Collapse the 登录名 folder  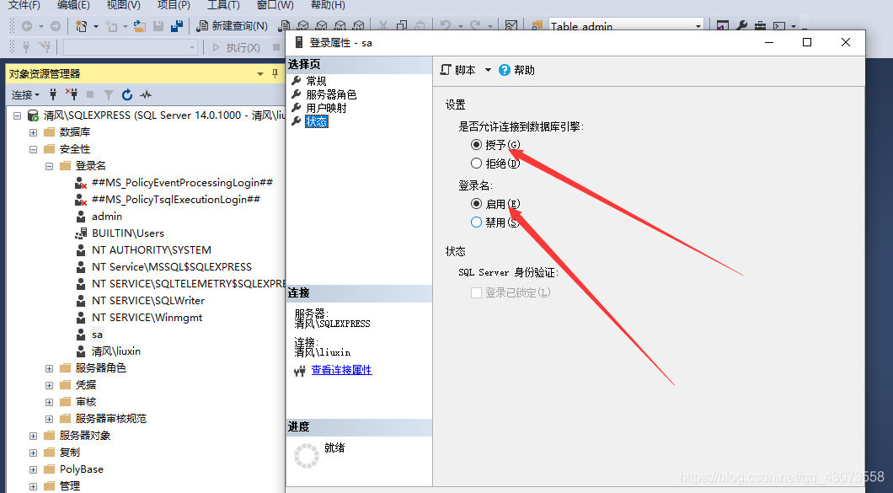pyautogui.click(x=49, y=166)
